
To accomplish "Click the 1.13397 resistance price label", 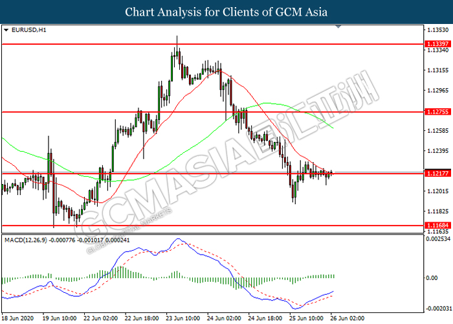I will (437, 43).
